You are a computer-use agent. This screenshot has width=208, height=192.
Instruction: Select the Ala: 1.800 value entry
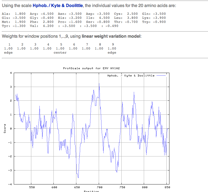pyautogui.click(x=13, y=14)
